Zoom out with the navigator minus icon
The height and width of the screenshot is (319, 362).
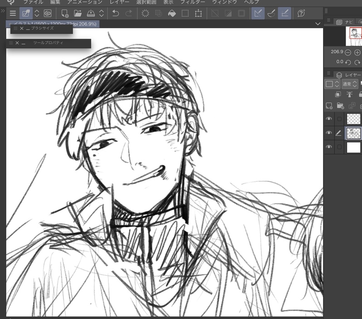coord(348,52)
